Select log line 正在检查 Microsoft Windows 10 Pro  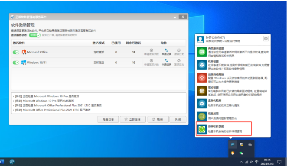click(x=46, y=96)
